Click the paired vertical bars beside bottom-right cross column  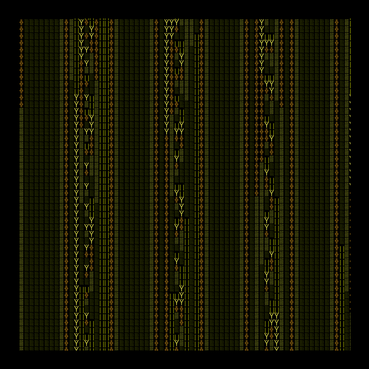(342, 298)
